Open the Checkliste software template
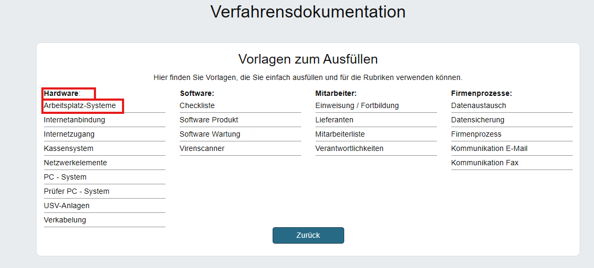 click(197, 105)
